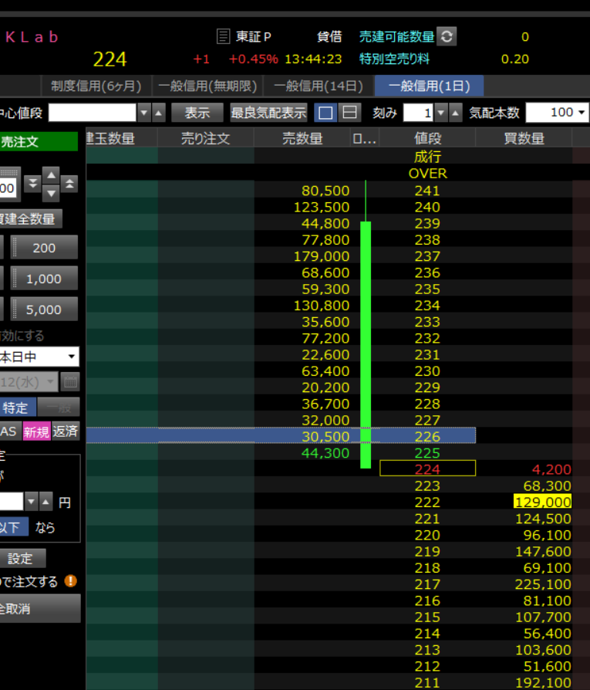Click the 5,000 quantity preset button
590x690 pixels.
[x=44, y=309]
